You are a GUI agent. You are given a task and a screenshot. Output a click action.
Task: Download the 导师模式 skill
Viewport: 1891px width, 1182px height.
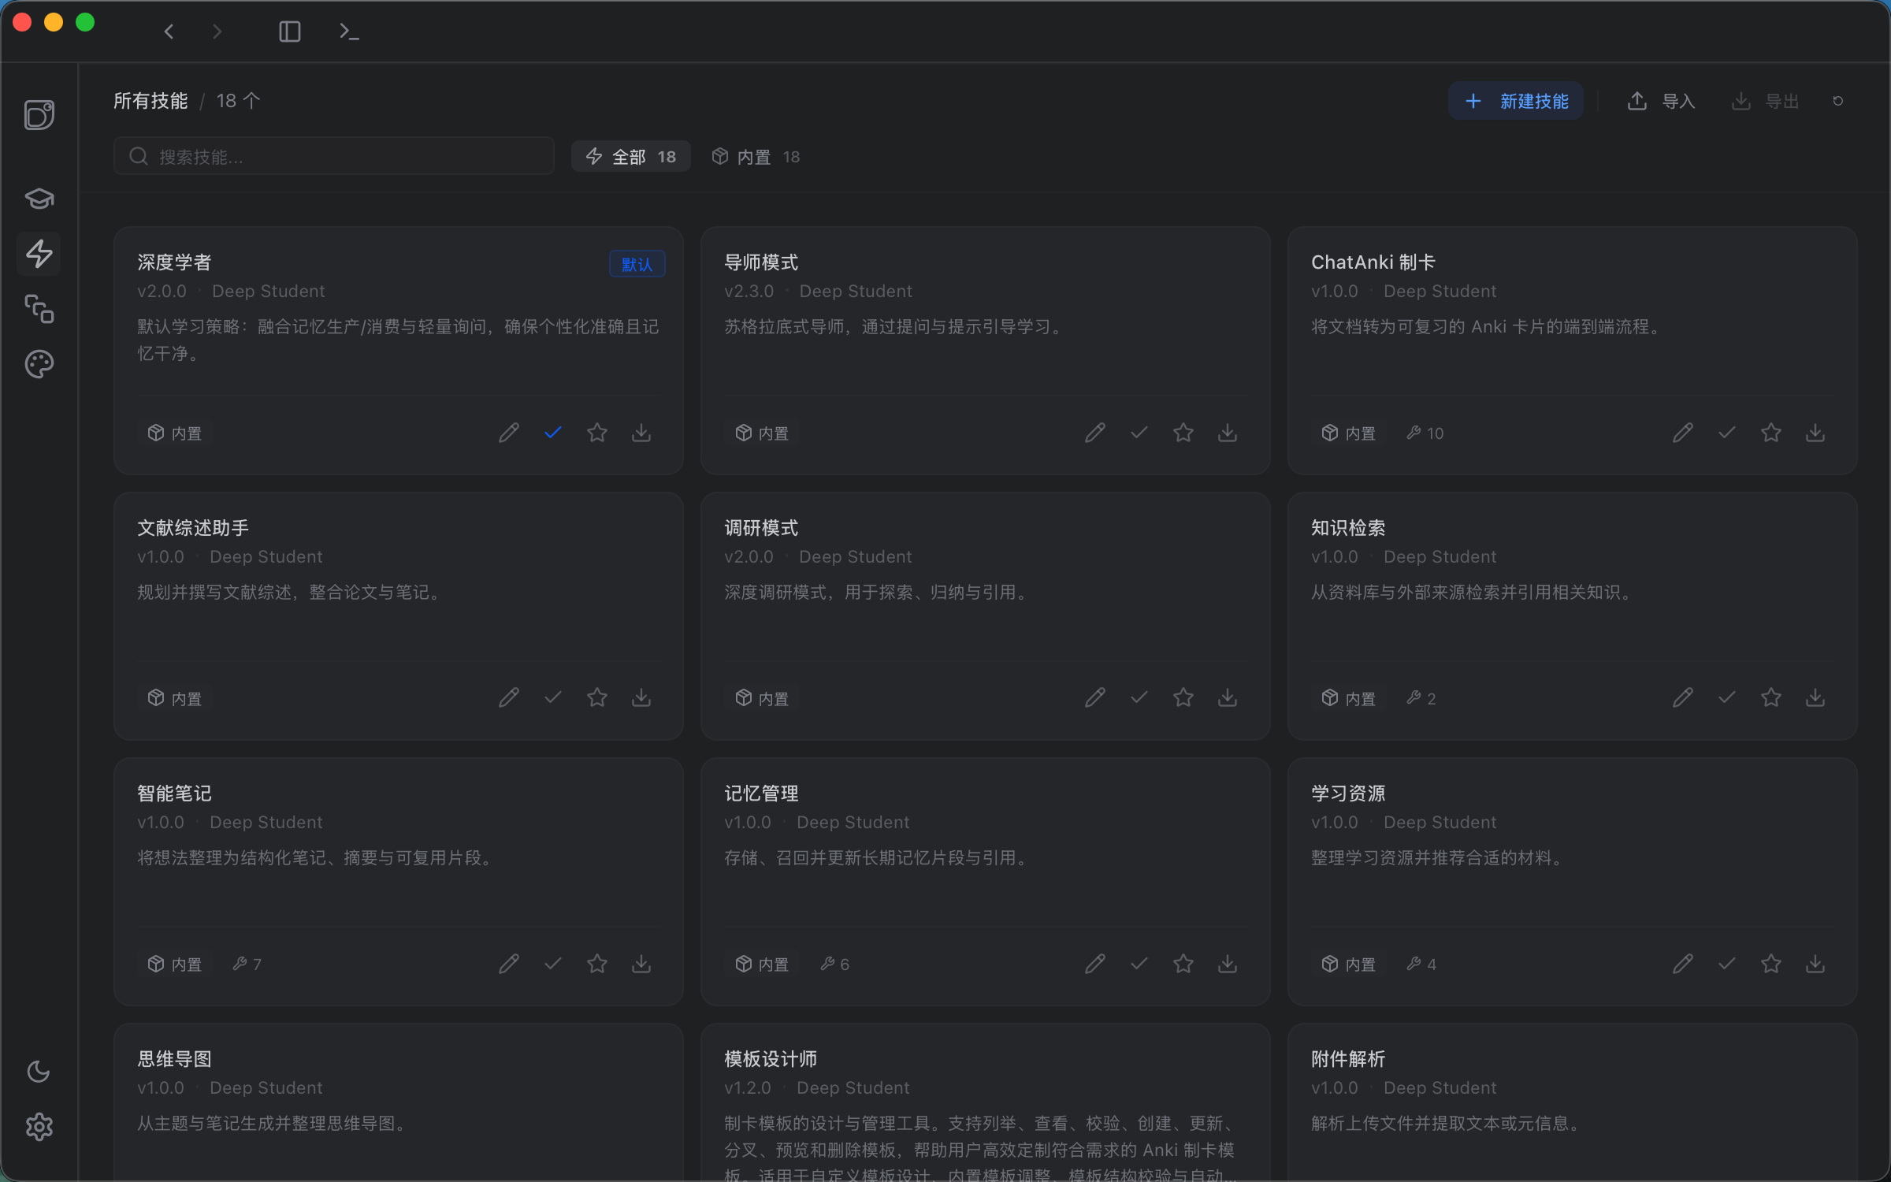pyautogui.click(x=1228, y=433)
